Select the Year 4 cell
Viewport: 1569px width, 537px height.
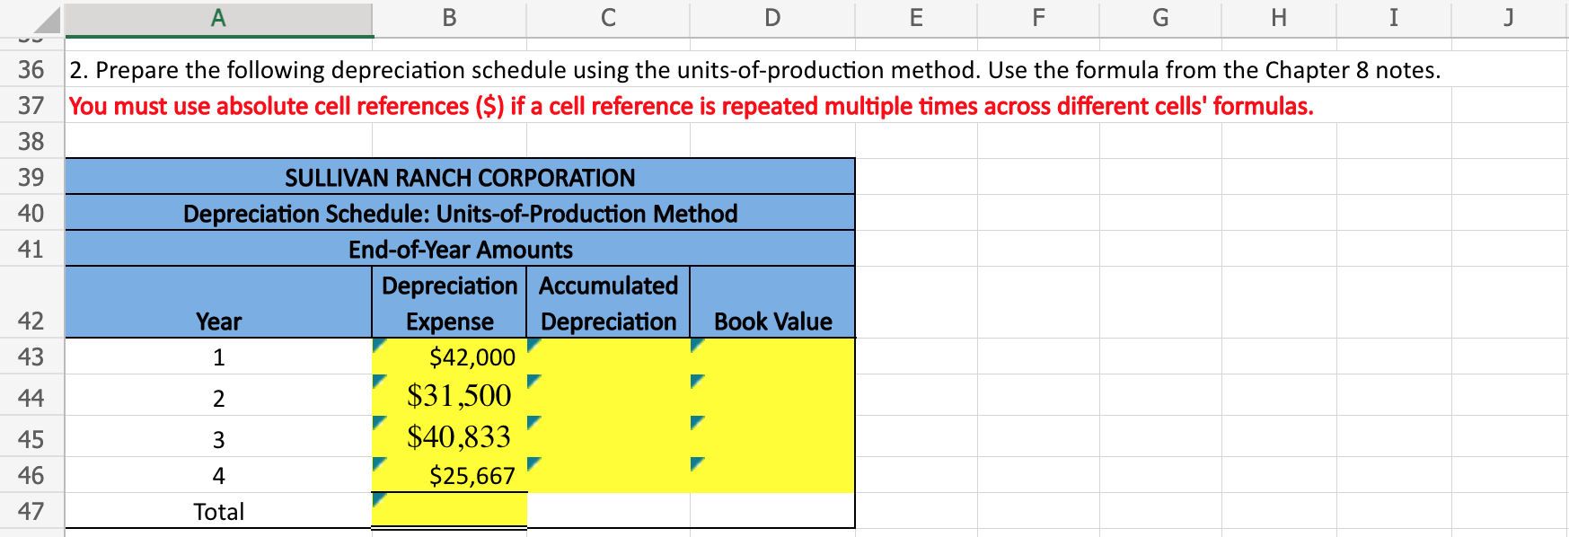[218, 475]
